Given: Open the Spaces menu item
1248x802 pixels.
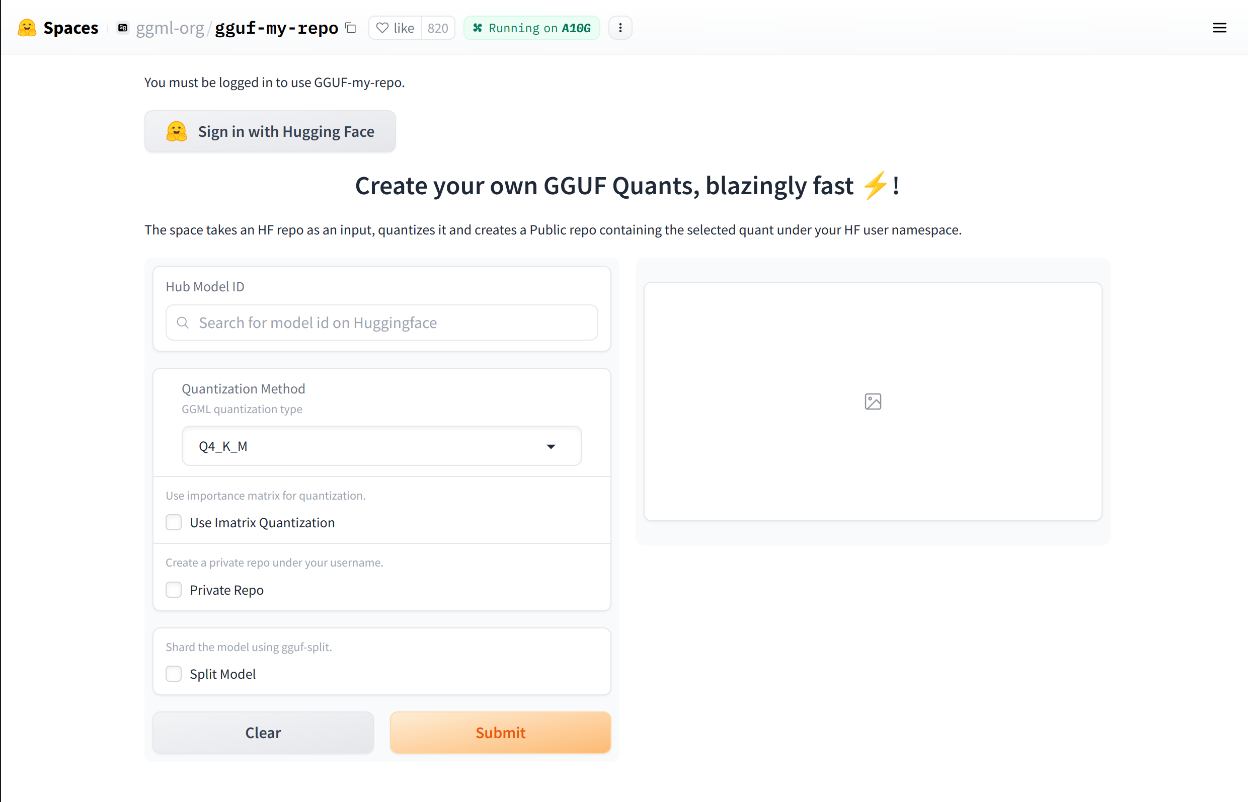Looking at the screenshot, I should [x=71, y=28].
